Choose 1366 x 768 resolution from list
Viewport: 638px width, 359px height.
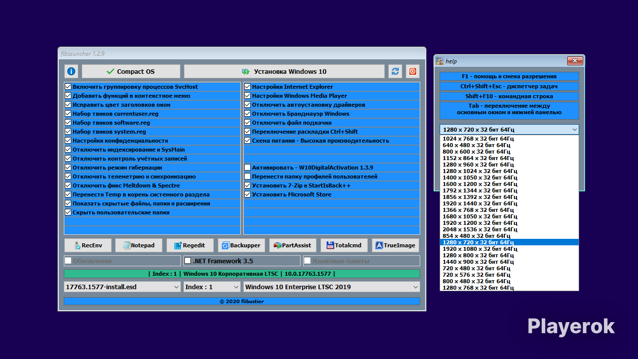coord(478,210)
